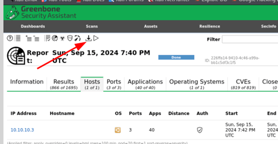Click the blue Done status bar
The width and height of the screenshot is (278, 144).
[176, 57]
